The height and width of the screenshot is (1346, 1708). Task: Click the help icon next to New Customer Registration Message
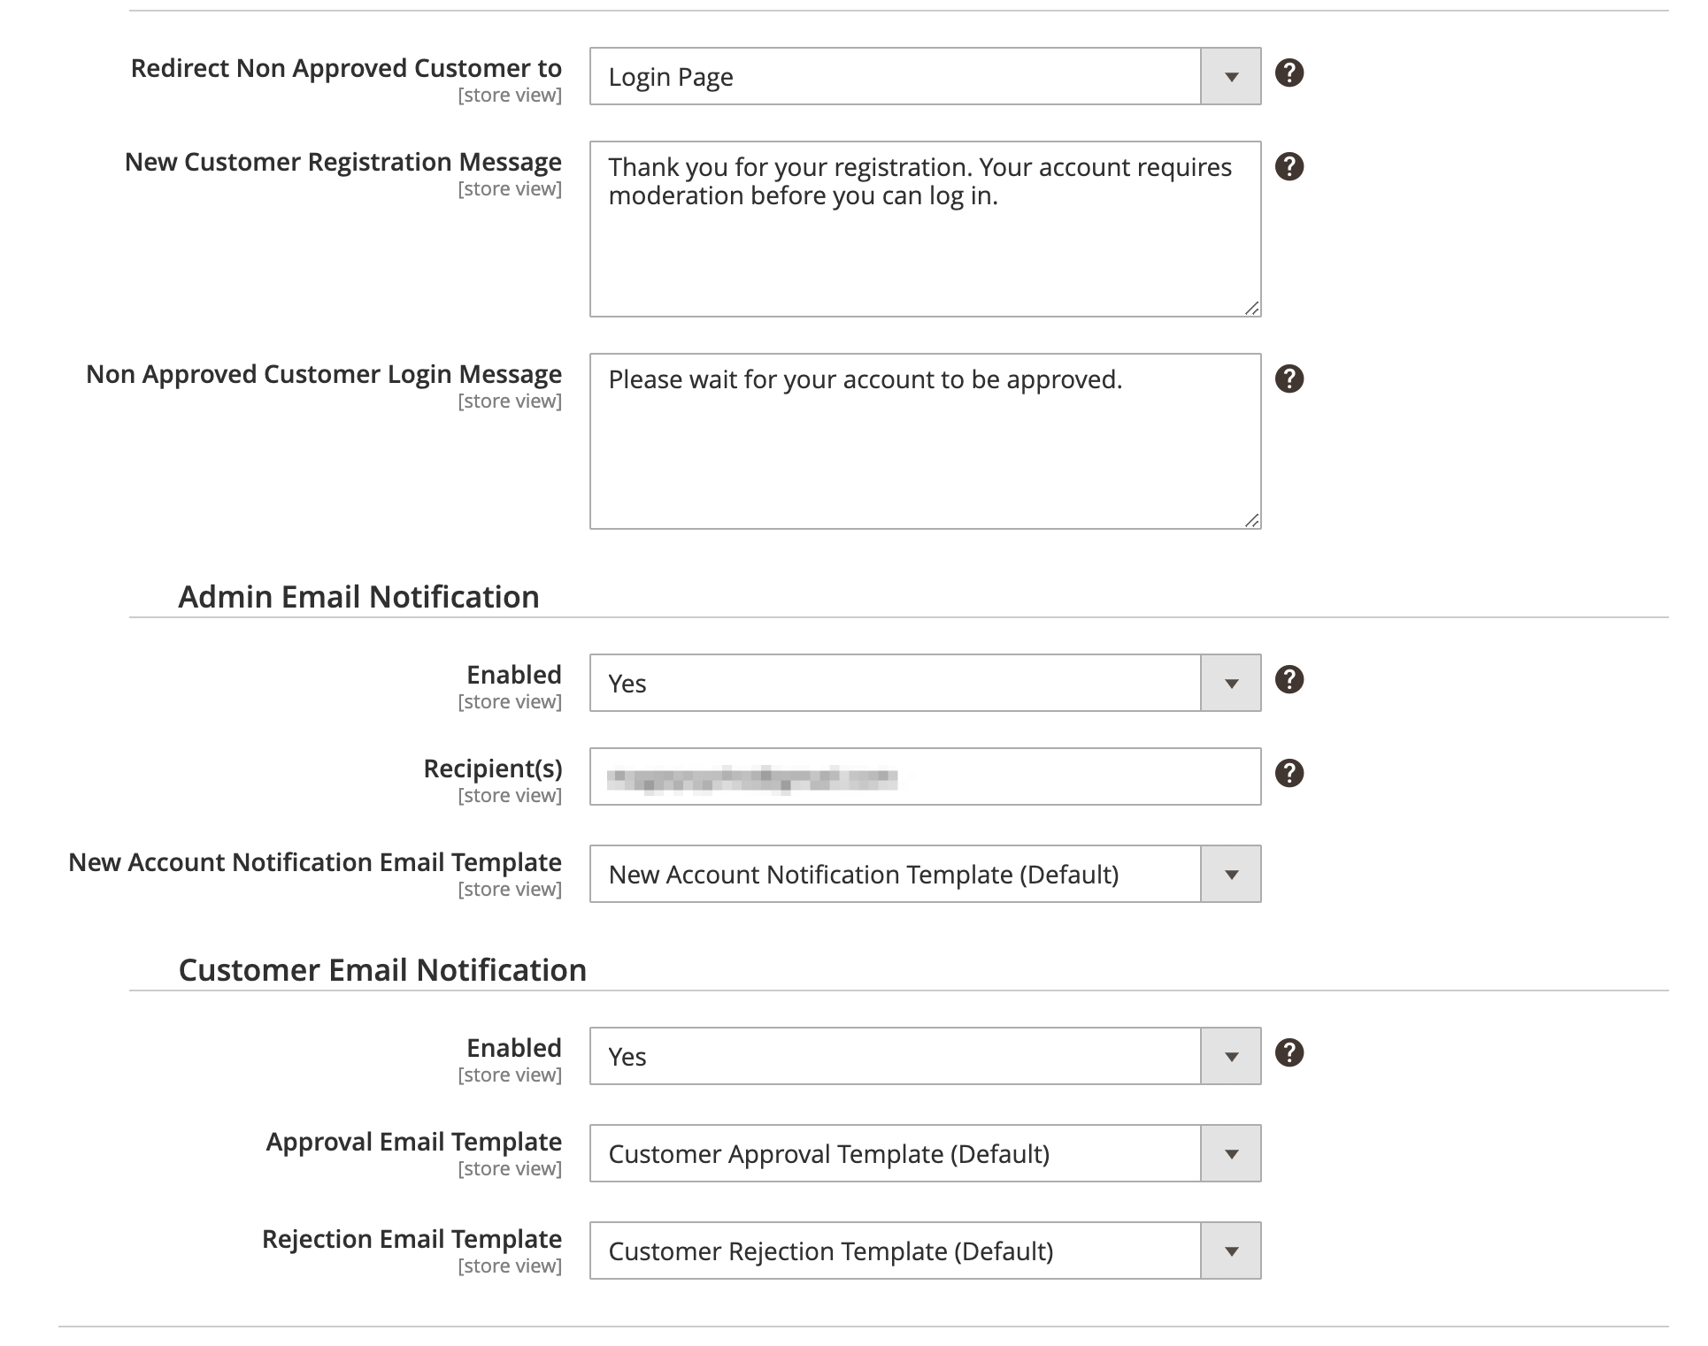point(1289,166)
